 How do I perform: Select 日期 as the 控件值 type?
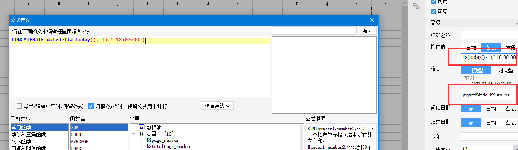click(471, 48)
